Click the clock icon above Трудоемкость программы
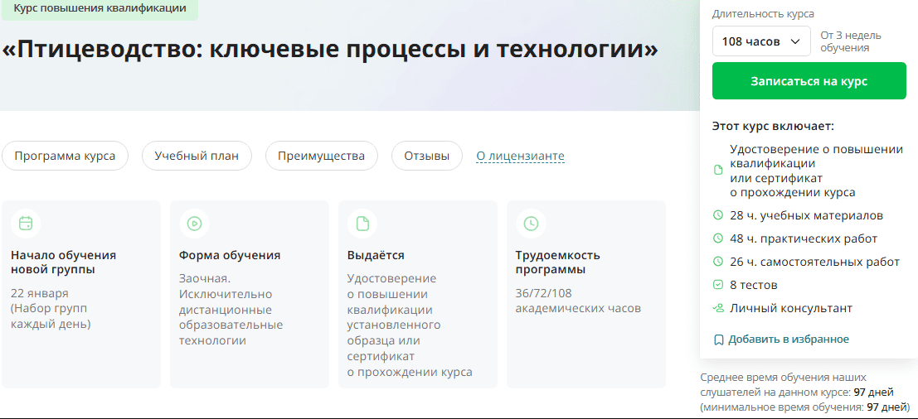The width and height of the screenshot is (918, 419). pos(531,223)
